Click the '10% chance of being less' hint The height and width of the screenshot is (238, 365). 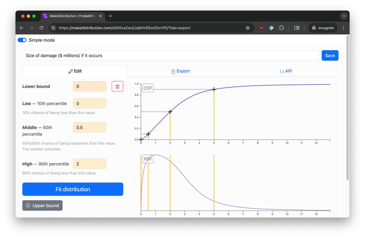[59, 113]
